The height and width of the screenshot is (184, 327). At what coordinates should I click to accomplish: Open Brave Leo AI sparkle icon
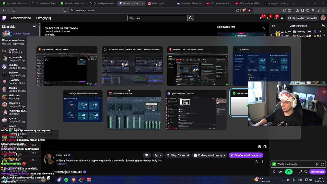coord(313,10)
